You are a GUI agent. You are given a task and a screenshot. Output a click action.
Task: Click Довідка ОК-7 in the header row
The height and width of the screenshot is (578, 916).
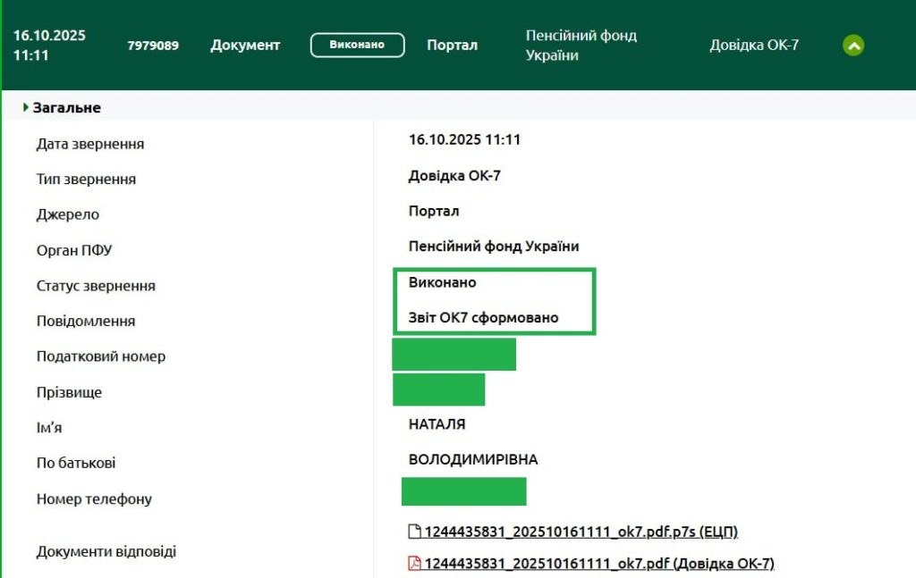pyautogui.click(x=754, y=46)
